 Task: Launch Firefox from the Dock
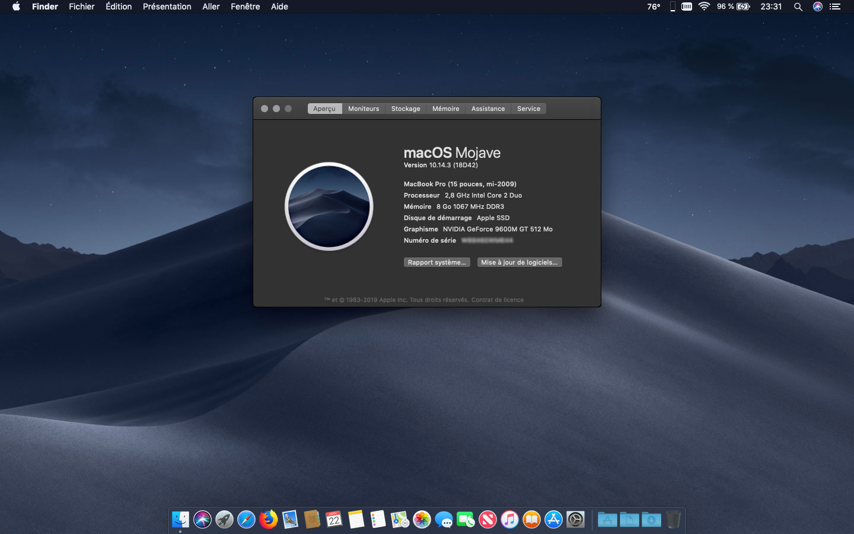coord(268,520)
